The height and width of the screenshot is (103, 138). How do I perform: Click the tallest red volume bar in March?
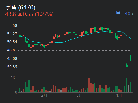(89, 85)
